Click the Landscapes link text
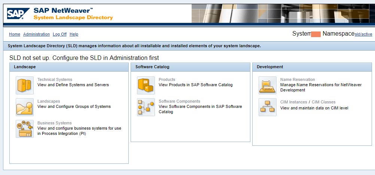 pos(49,101)
